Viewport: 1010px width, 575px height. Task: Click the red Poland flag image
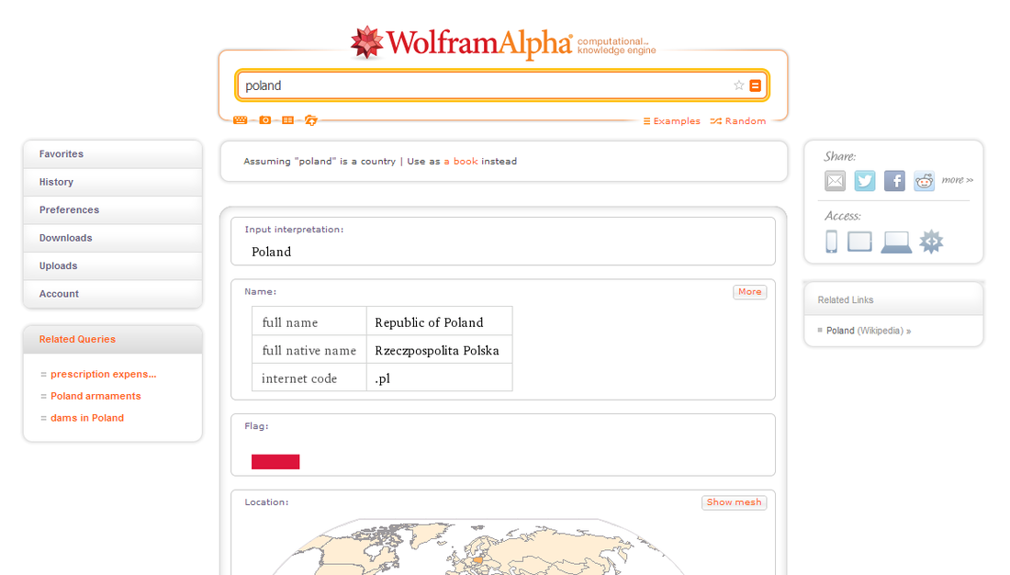[275, 461]
